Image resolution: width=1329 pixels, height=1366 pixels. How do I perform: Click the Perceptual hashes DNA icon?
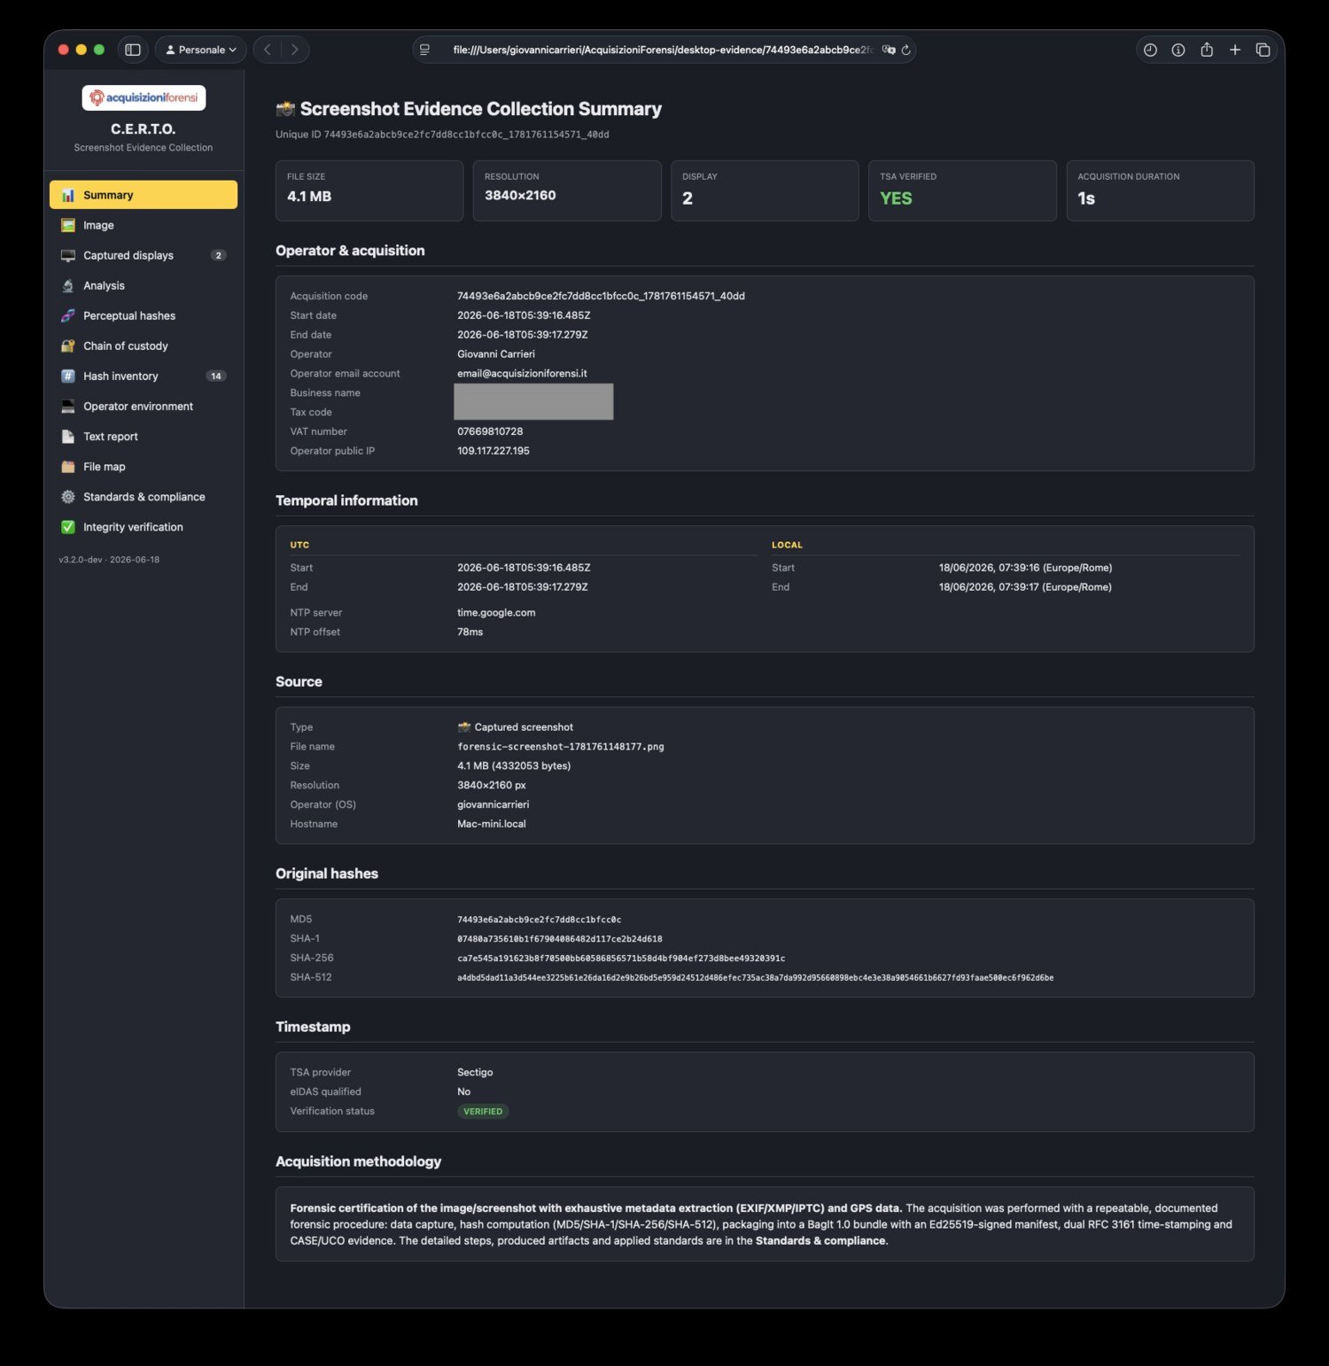tap(67, 315)
